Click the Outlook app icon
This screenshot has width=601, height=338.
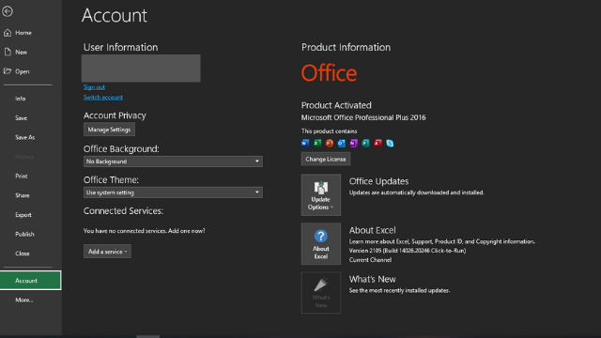[x=342, y=143]
